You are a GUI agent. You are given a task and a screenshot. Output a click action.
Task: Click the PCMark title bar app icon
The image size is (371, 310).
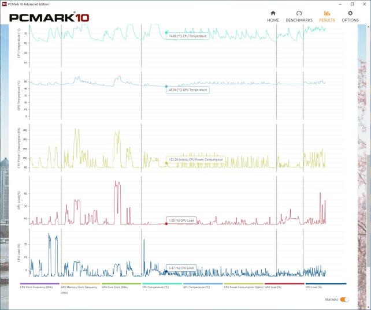coord(5,4)
